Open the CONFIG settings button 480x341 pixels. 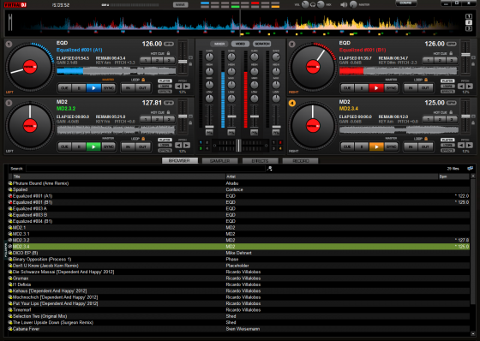(405, 3)
